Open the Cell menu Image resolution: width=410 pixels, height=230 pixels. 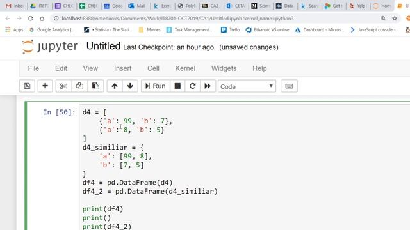tap(153, 68)
